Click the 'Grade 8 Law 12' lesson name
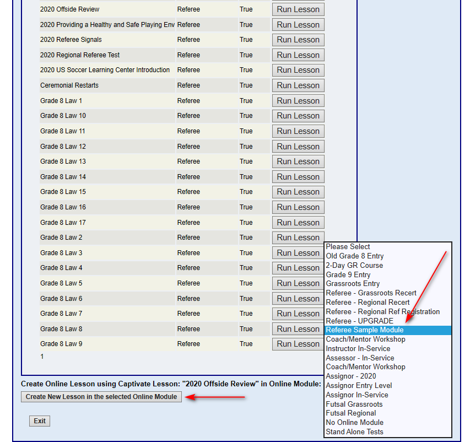The width and height of the screenshot is (470, 442). pyautogui.click(x=63, y=147)
